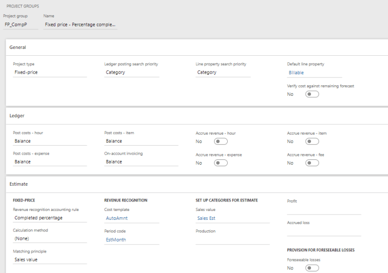
Task: Enable the Foreseeable losses toggle
Action: (x=312, y=268)
